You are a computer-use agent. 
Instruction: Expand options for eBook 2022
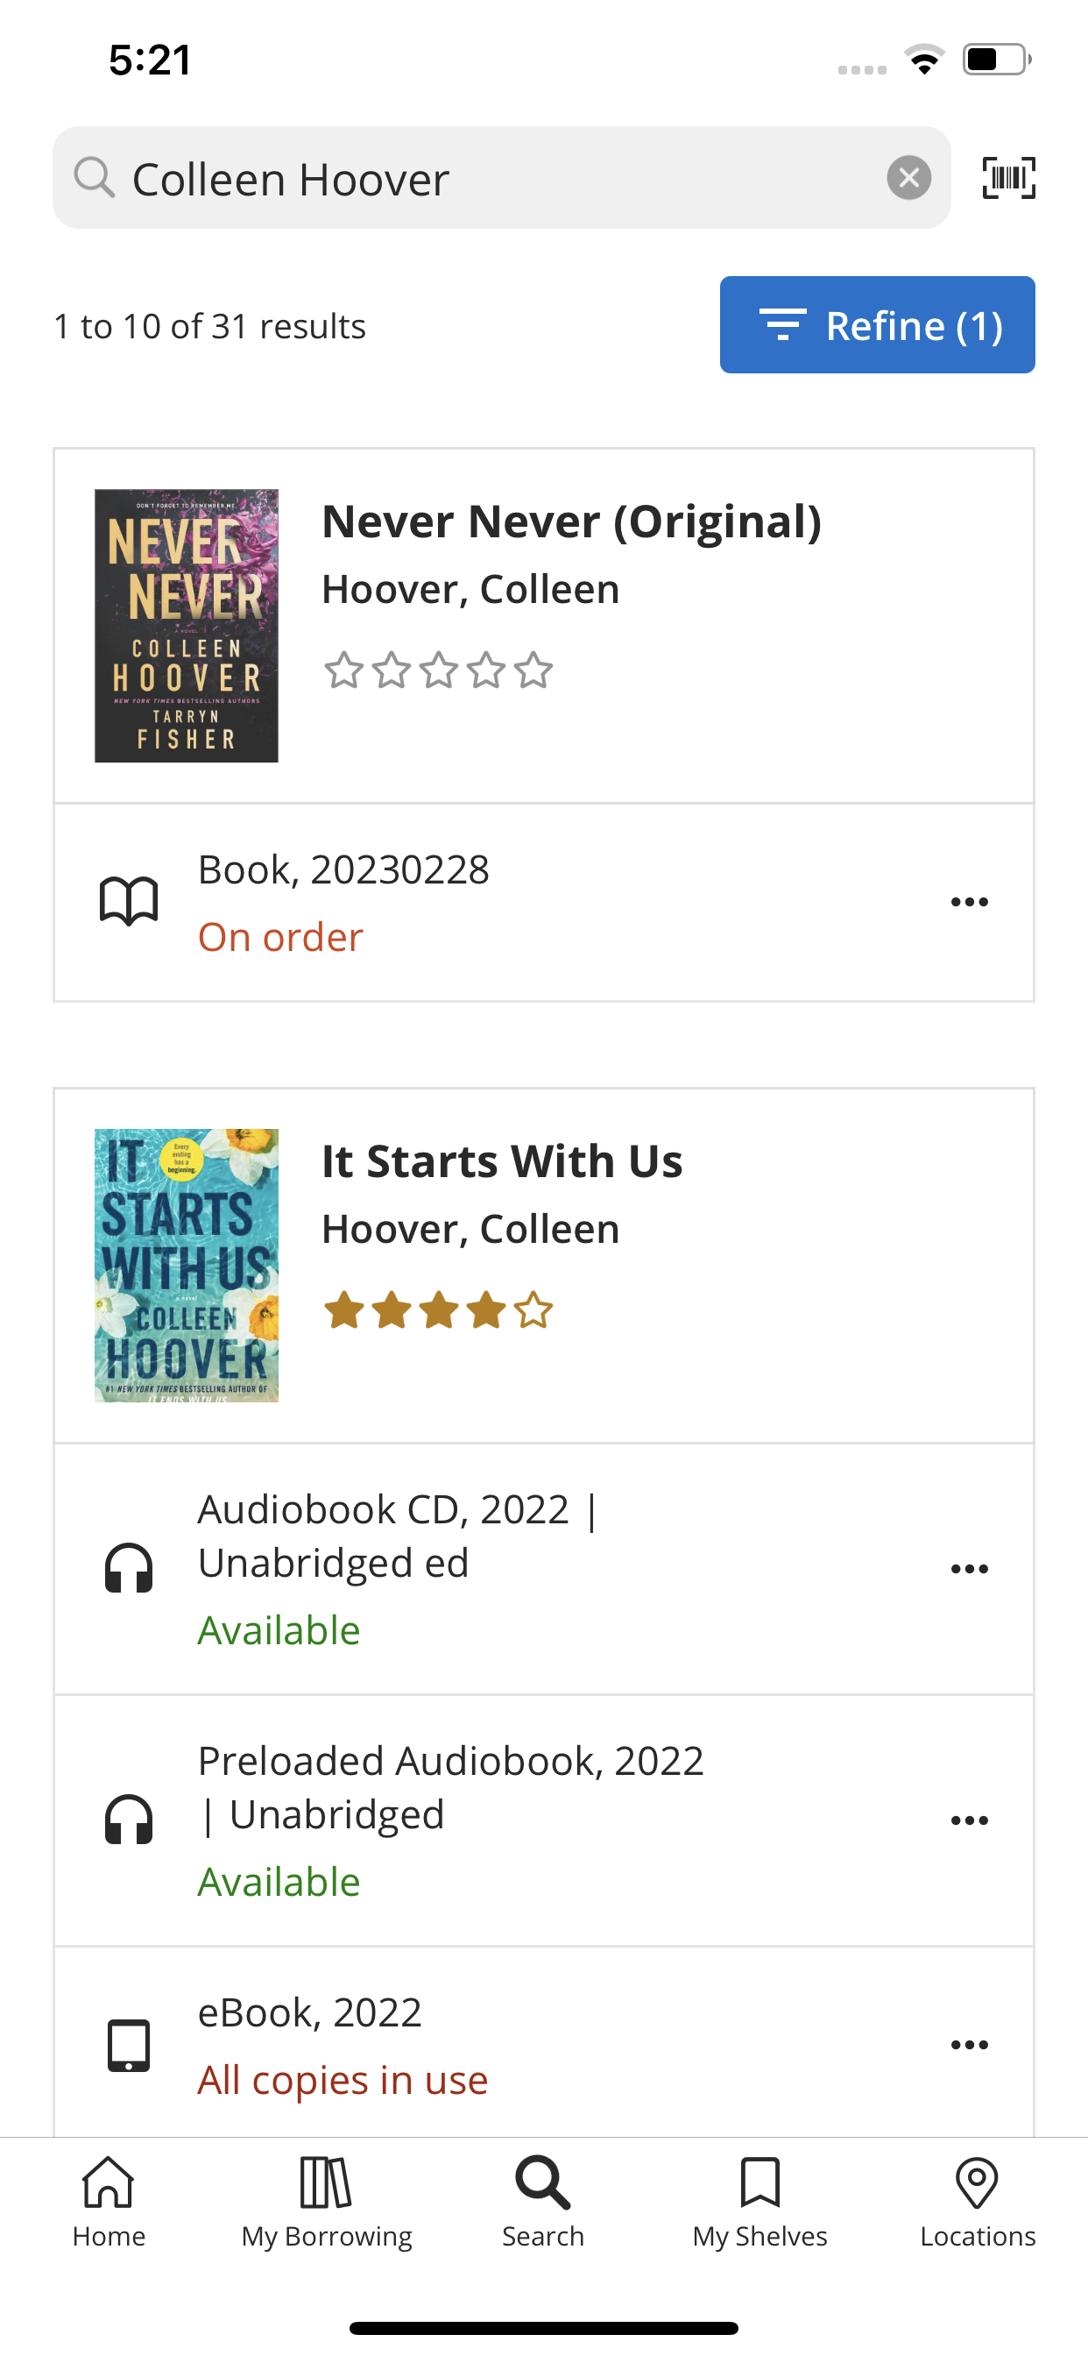(969, 2045)
